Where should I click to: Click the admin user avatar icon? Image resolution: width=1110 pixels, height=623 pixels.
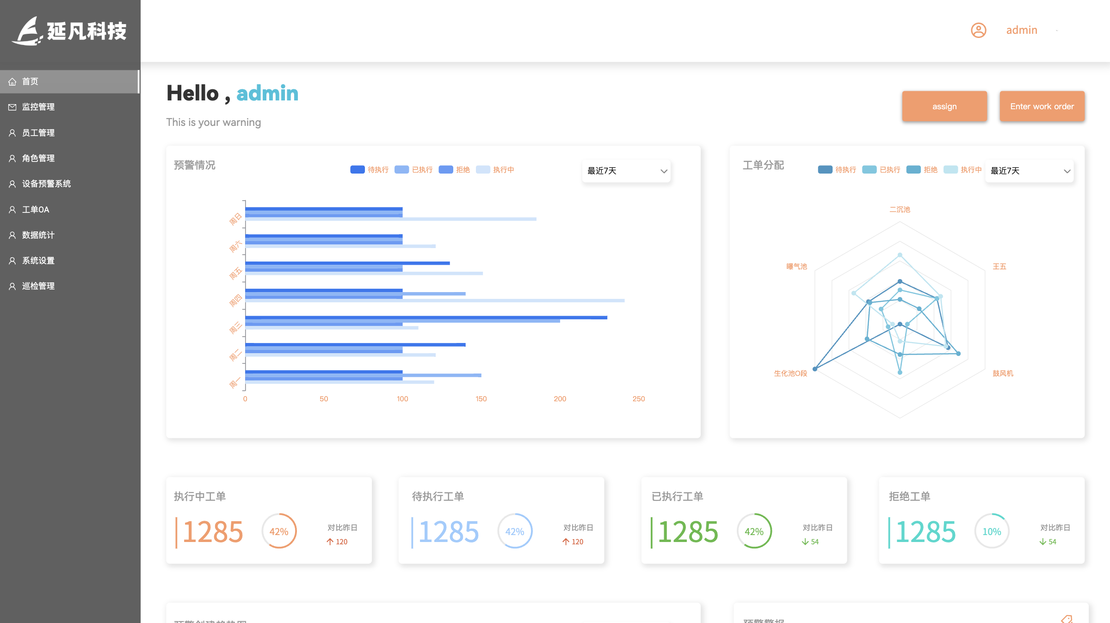(978, 31)
